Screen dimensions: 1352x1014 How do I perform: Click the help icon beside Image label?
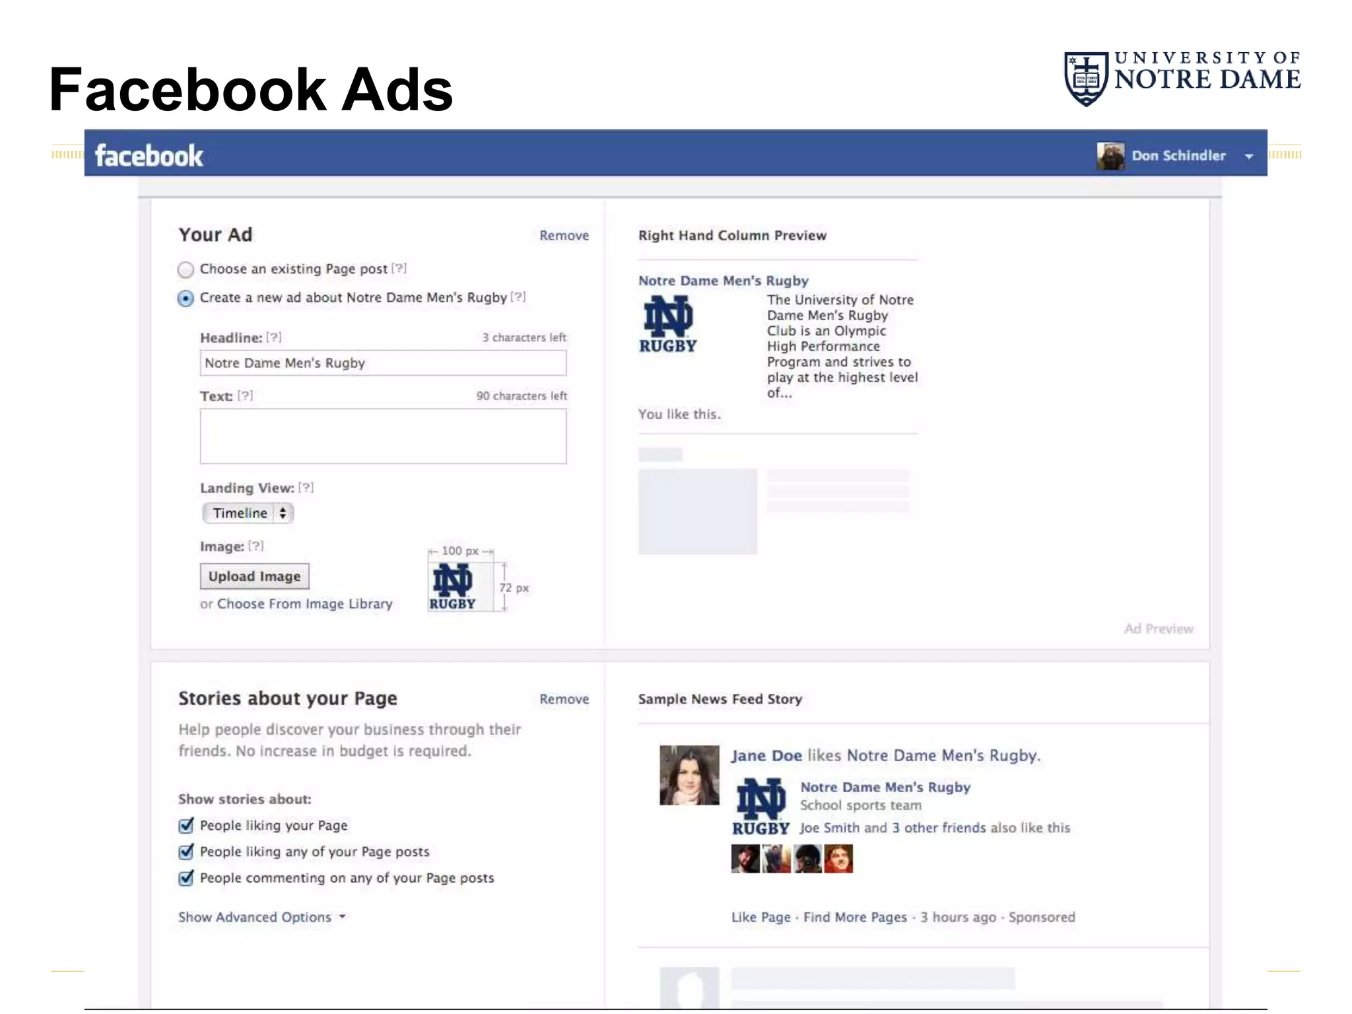[x=255, y=546]
